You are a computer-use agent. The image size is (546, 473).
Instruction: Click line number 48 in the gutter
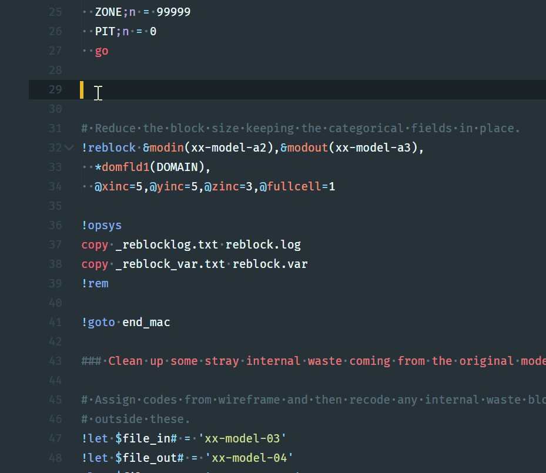(x=55, y=458)
